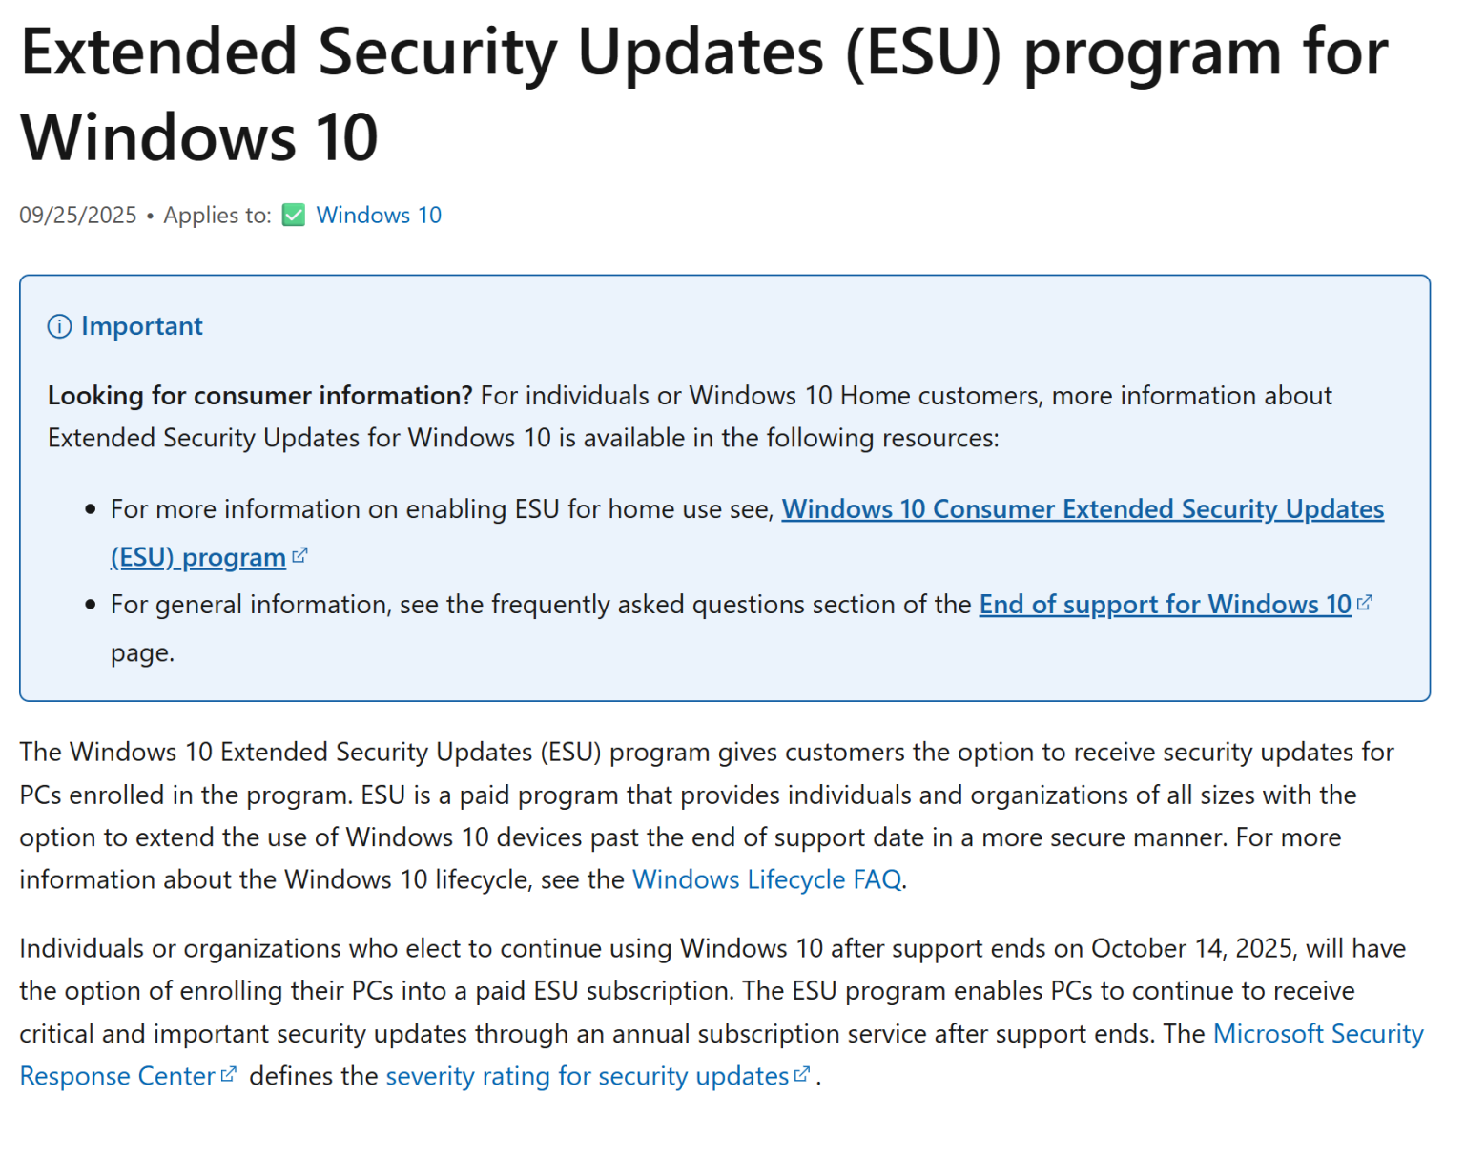Follow the End of support for Windows 10 link
This screenshot has height=1157, width=1465.
[x=1165, y=605]
